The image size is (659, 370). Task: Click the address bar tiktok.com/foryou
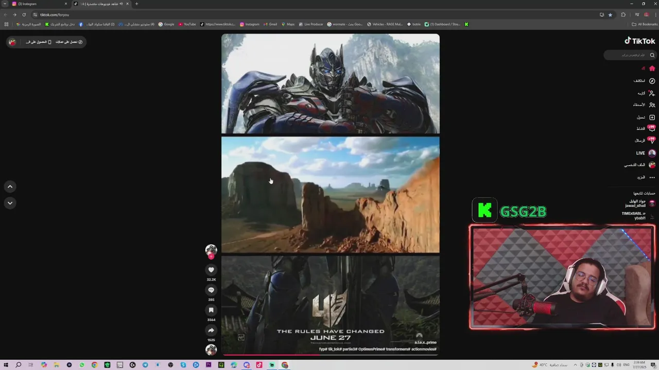tap(55, 14)
